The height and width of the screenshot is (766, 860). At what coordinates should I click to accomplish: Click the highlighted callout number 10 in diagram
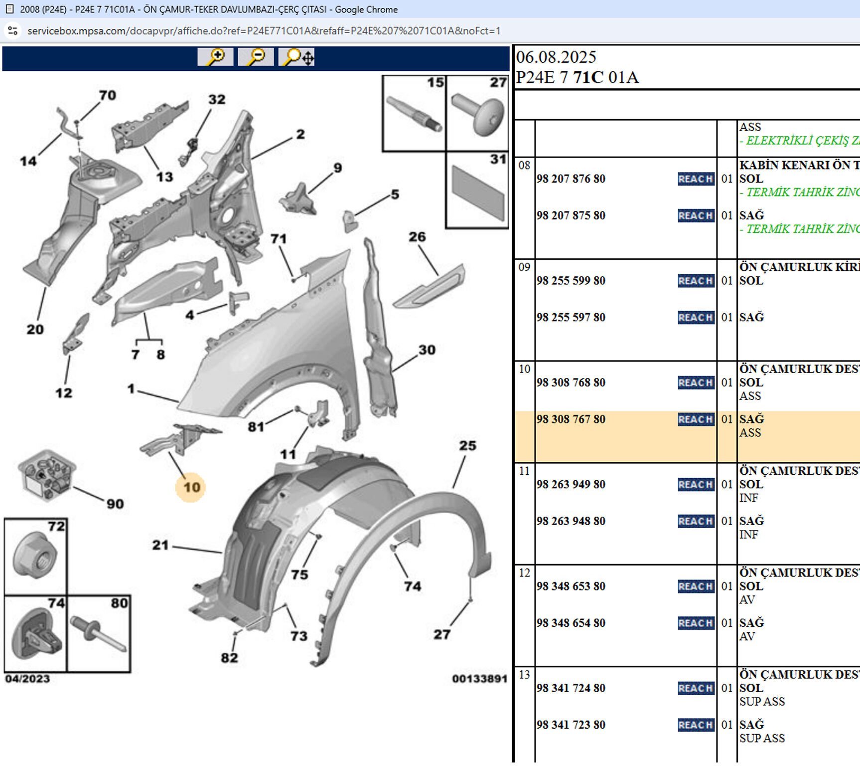(191, 487)
